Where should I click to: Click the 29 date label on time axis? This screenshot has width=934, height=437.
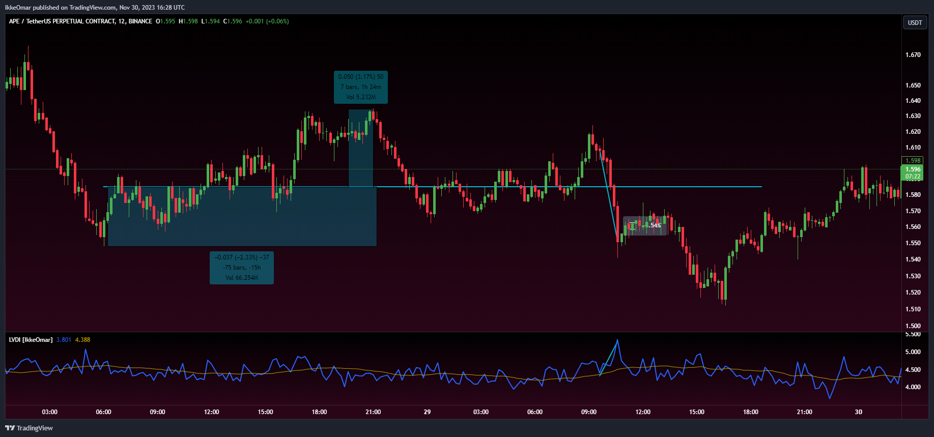click(427, 412)
